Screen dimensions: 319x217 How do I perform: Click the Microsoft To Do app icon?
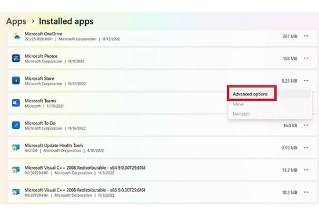click(16, 125)
